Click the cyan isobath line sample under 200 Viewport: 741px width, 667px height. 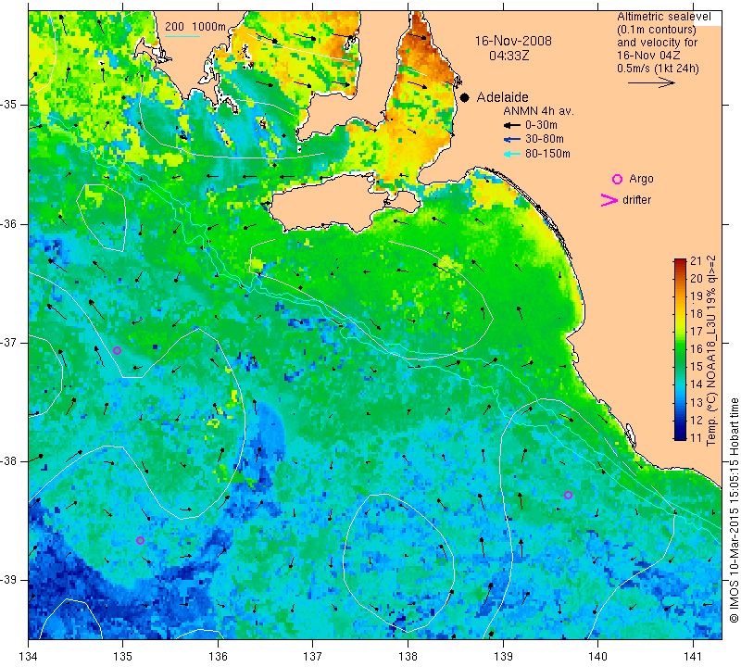182,36
